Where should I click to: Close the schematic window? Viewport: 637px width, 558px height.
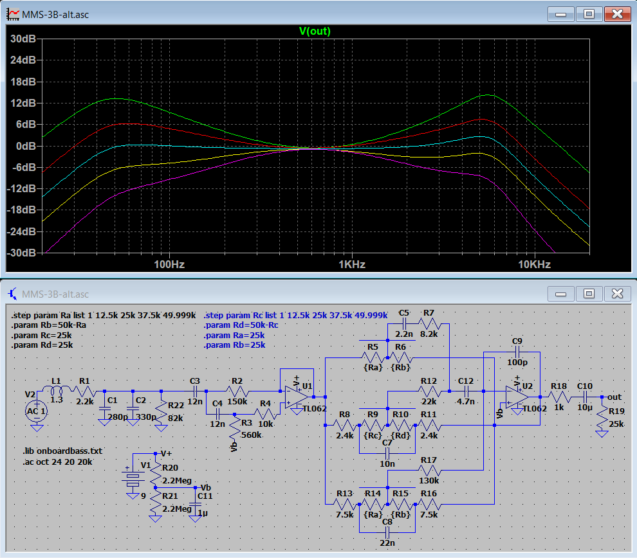click(617, 294)
